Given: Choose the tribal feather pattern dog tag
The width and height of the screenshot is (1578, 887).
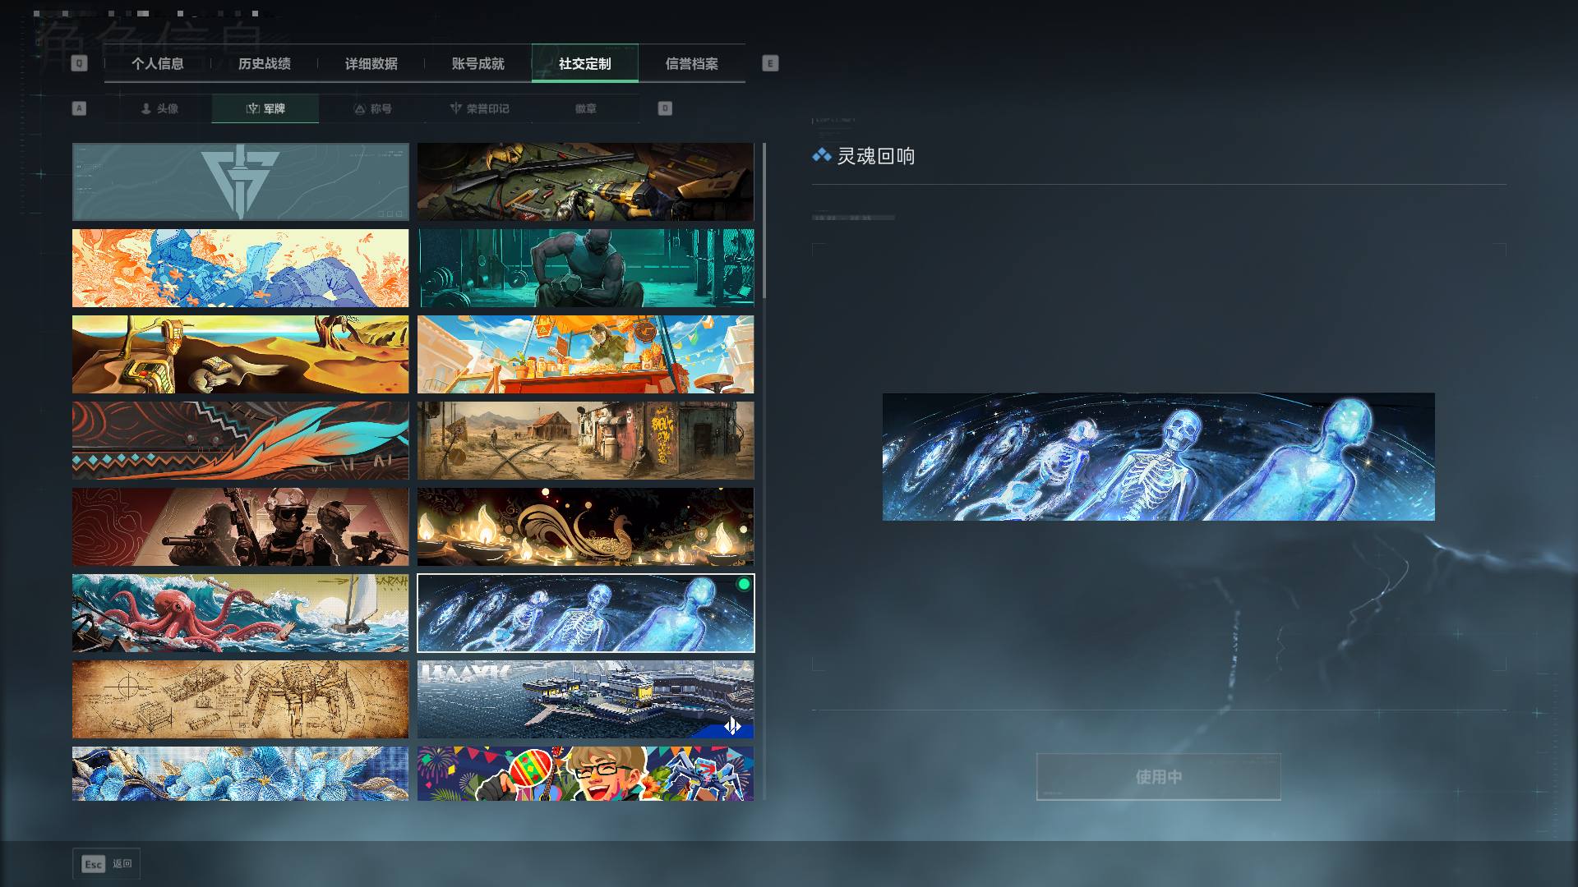Looking at the screenshot, I should [x=240, y=440].
